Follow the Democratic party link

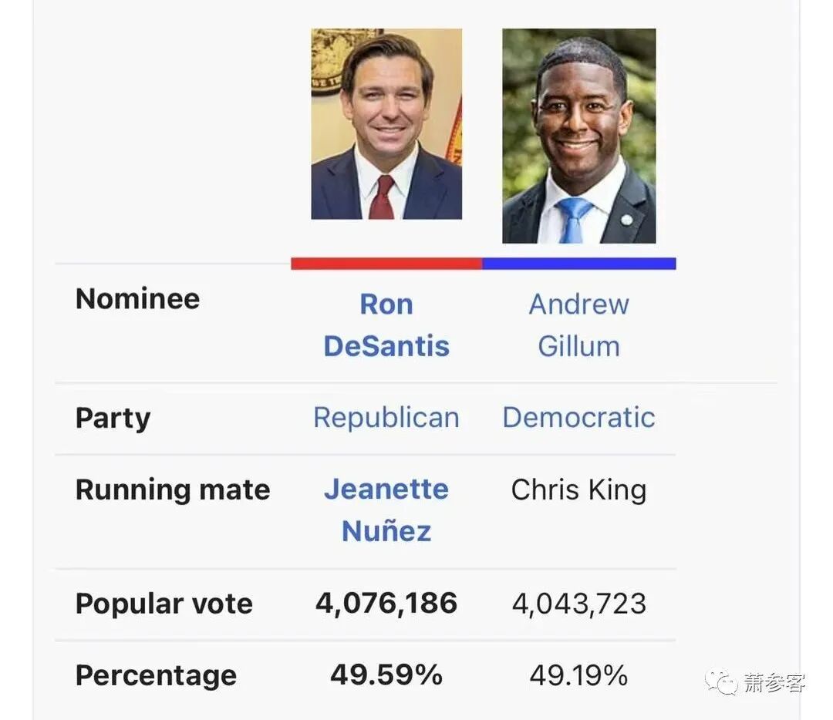coord(578,417)
